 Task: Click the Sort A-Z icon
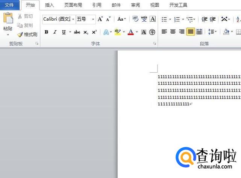238,19
